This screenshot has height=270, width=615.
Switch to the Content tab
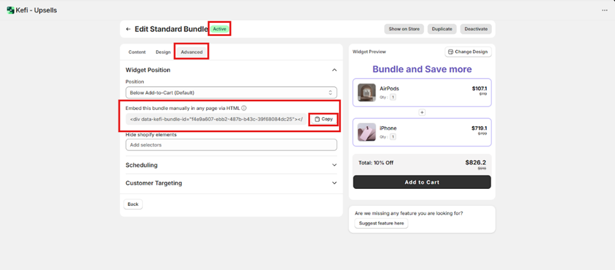pos(137,52)
